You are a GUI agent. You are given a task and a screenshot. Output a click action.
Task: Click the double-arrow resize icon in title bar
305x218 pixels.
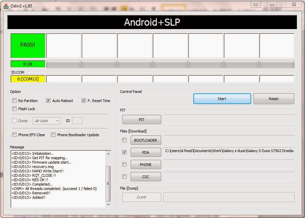click(256, 4)
